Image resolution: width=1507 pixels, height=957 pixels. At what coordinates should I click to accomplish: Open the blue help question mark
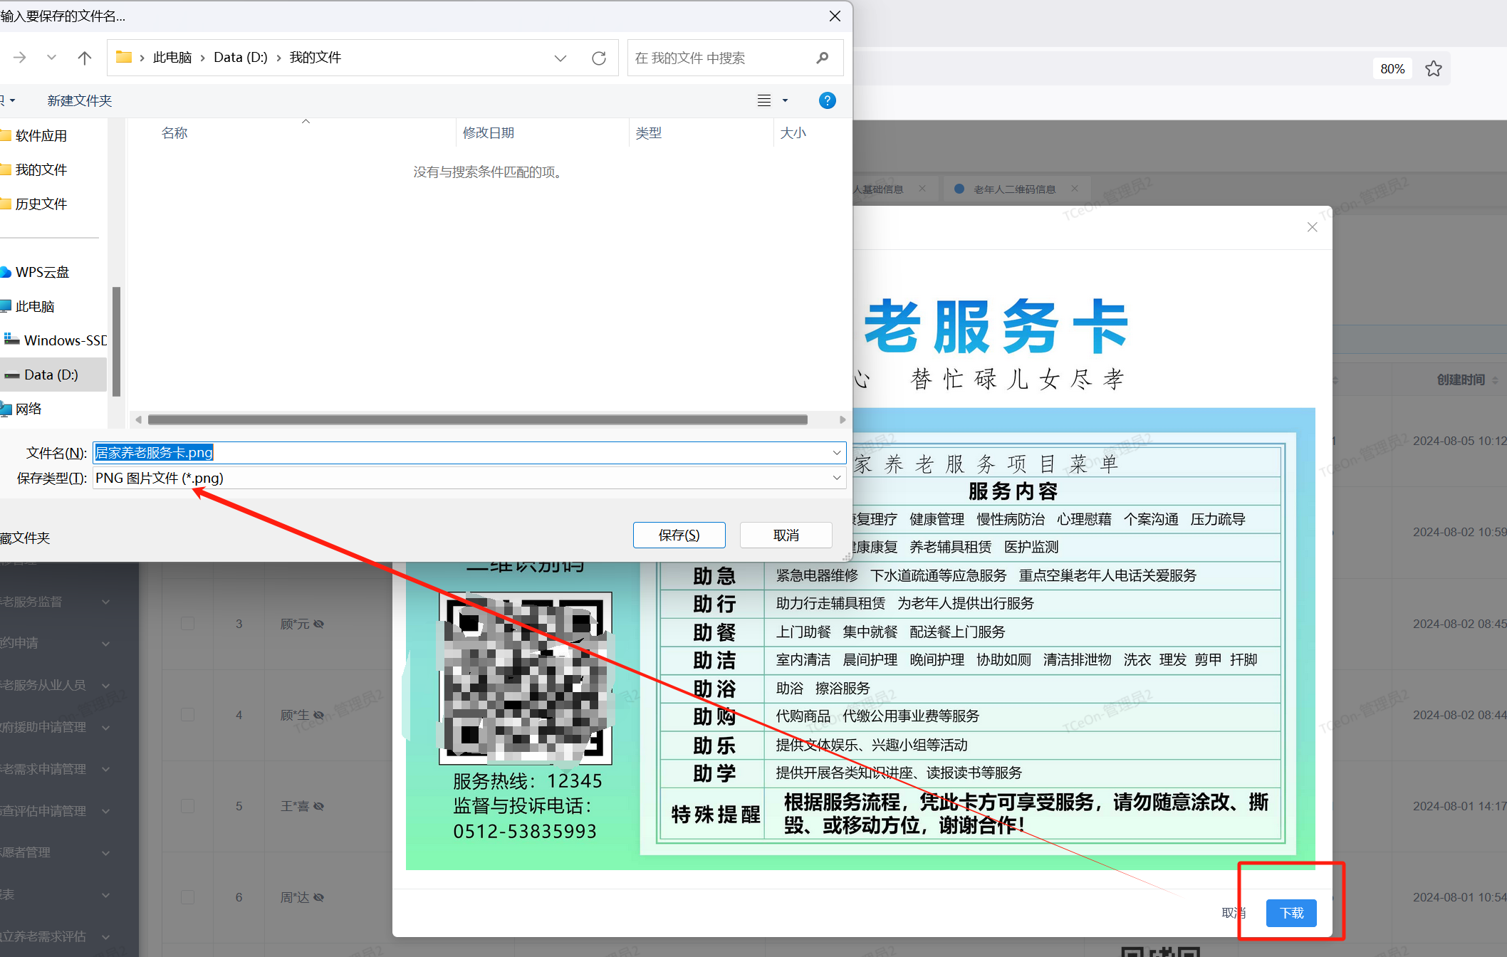click(x=827, y=100)
